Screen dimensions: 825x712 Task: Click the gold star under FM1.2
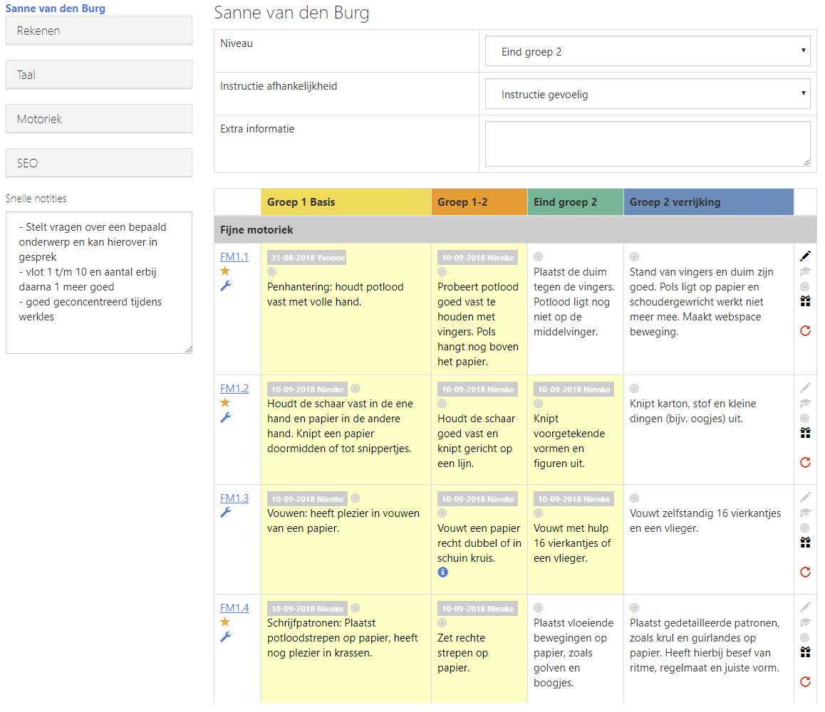pyautogui.click(x=225, y=403)
